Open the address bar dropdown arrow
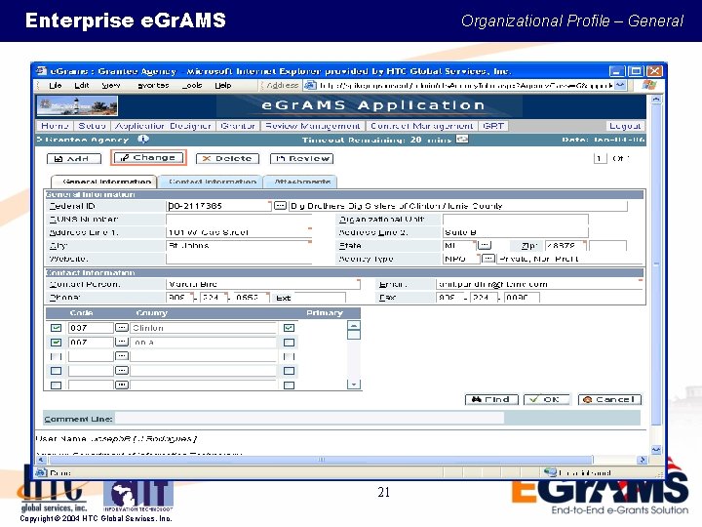 620,85
